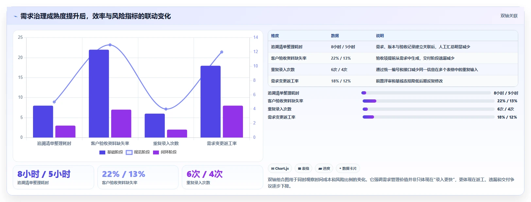The height and width of the screenshot is (202, 531).
Task: Click purple 闭环阶段 bar for 追溯清单整理耗时
Action: (x=65, y=132)
